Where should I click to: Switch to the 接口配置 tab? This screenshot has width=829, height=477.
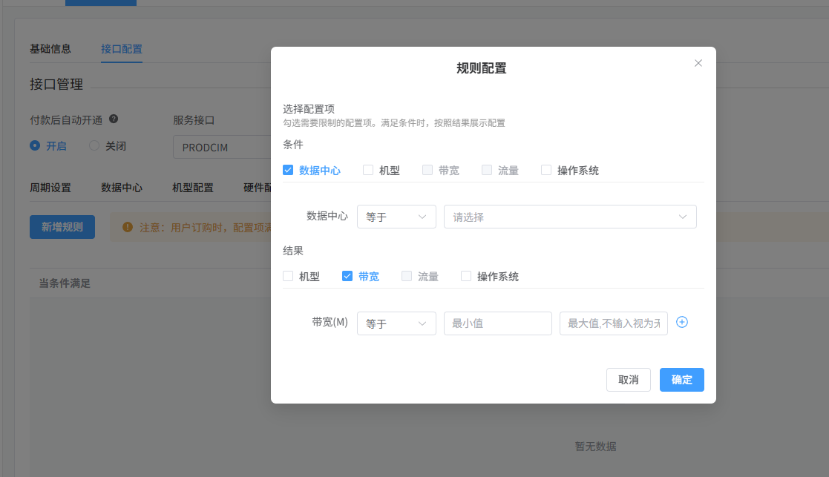[122, 49]
